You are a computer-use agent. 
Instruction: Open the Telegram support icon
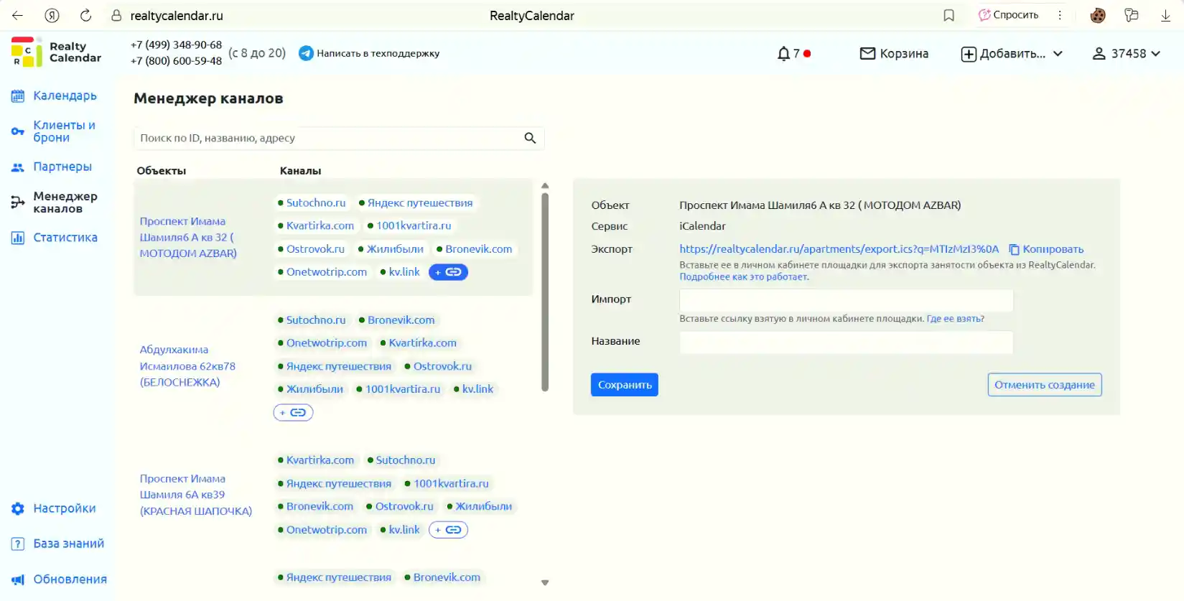[306, 53]
